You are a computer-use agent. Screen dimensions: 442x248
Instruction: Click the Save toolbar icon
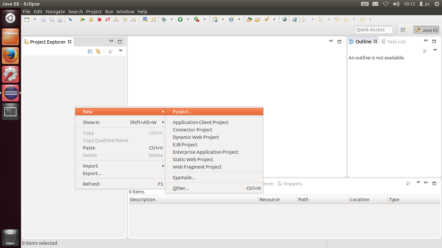(x=43, y=19)
